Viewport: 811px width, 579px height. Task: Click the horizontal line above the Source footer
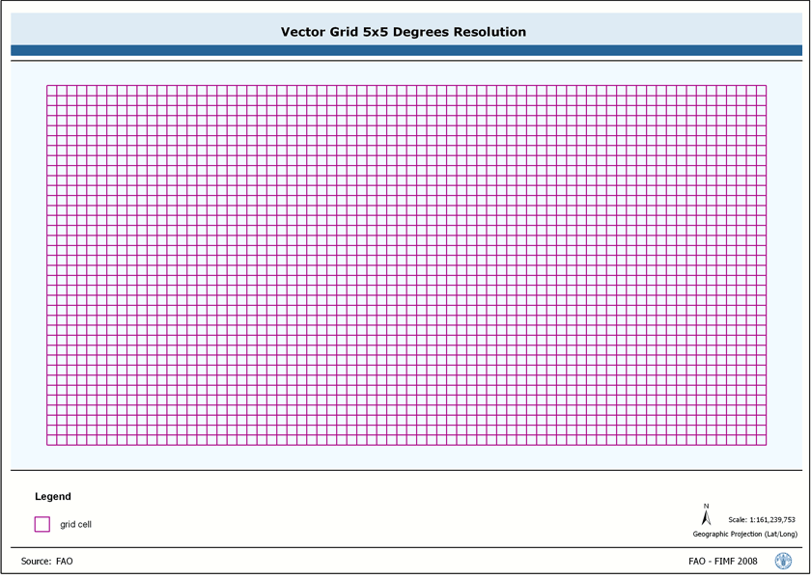(405, 547)
